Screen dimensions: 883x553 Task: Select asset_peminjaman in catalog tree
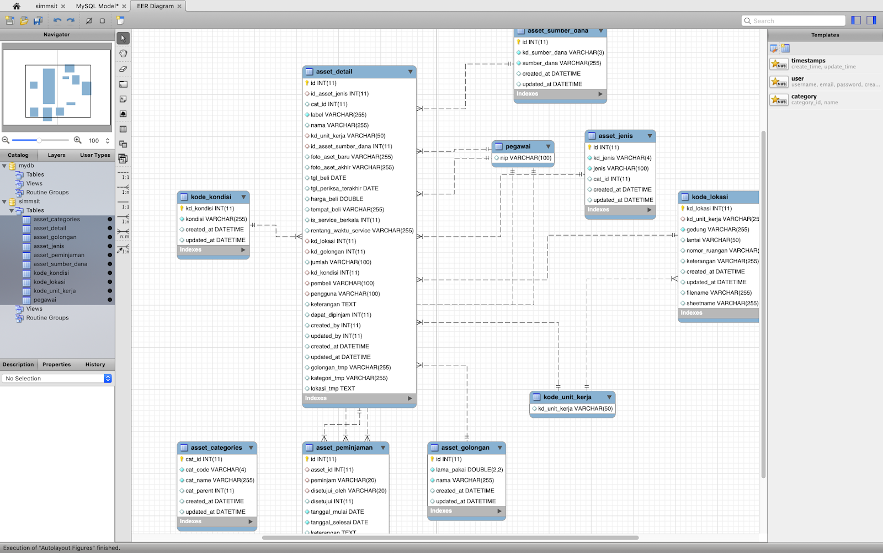(58, 255)
